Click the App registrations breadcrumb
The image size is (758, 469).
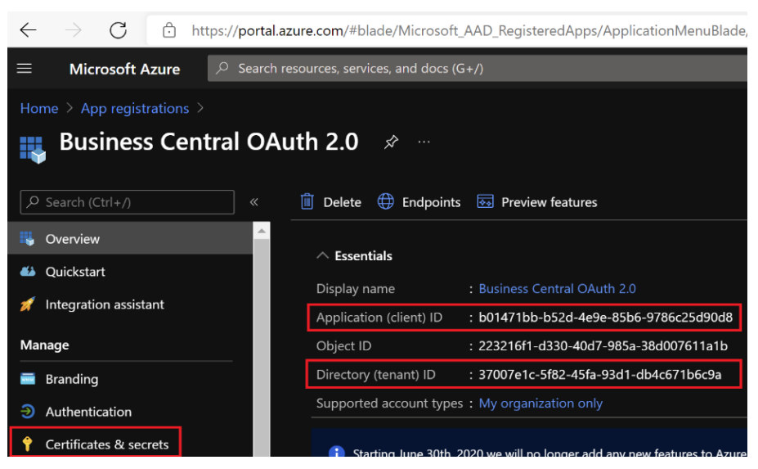pyautogui.click(x=135, y=108)
